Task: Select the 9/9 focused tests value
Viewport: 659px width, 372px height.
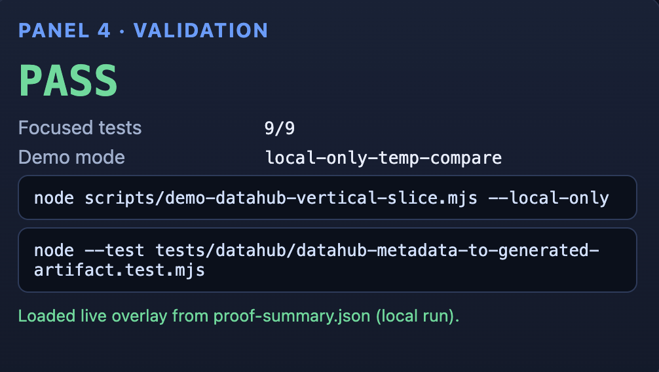Action: point(280,128)
